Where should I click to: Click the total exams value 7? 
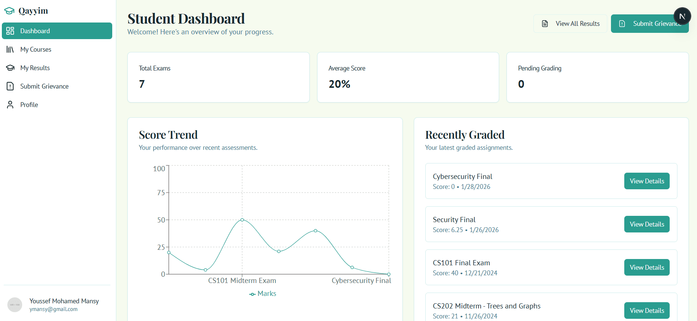point(142,84)
